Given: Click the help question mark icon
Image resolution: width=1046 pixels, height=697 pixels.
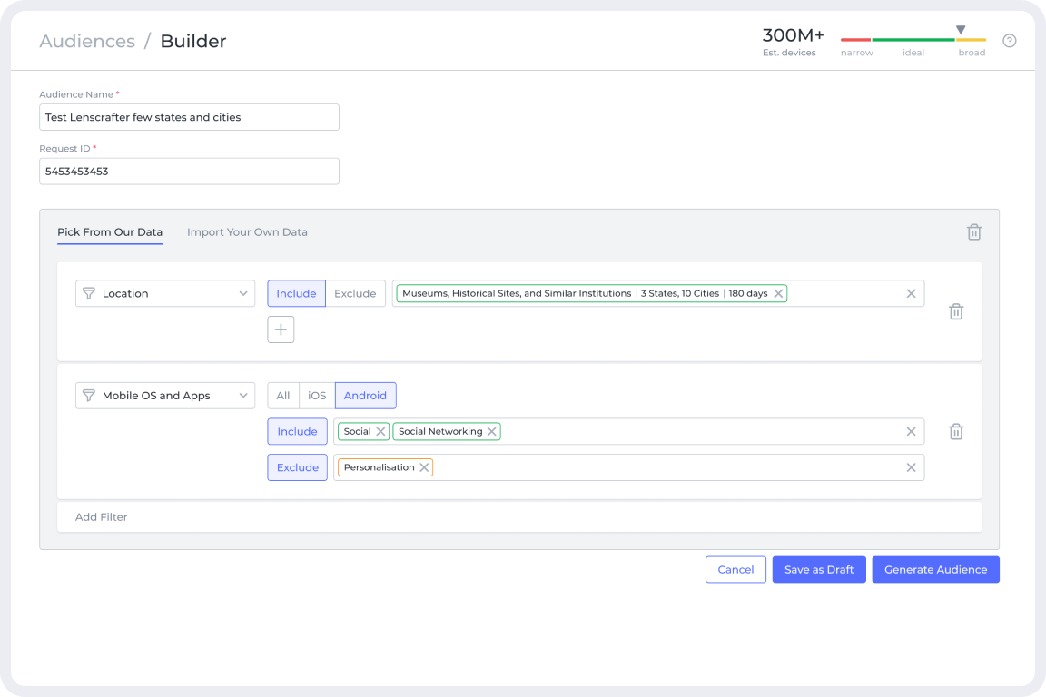Looking at the screenshot, I should pos(1009,41).
